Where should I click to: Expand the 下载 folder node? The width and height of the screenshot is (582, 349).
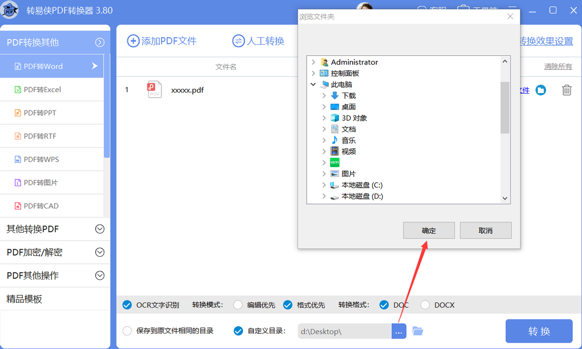324,95
